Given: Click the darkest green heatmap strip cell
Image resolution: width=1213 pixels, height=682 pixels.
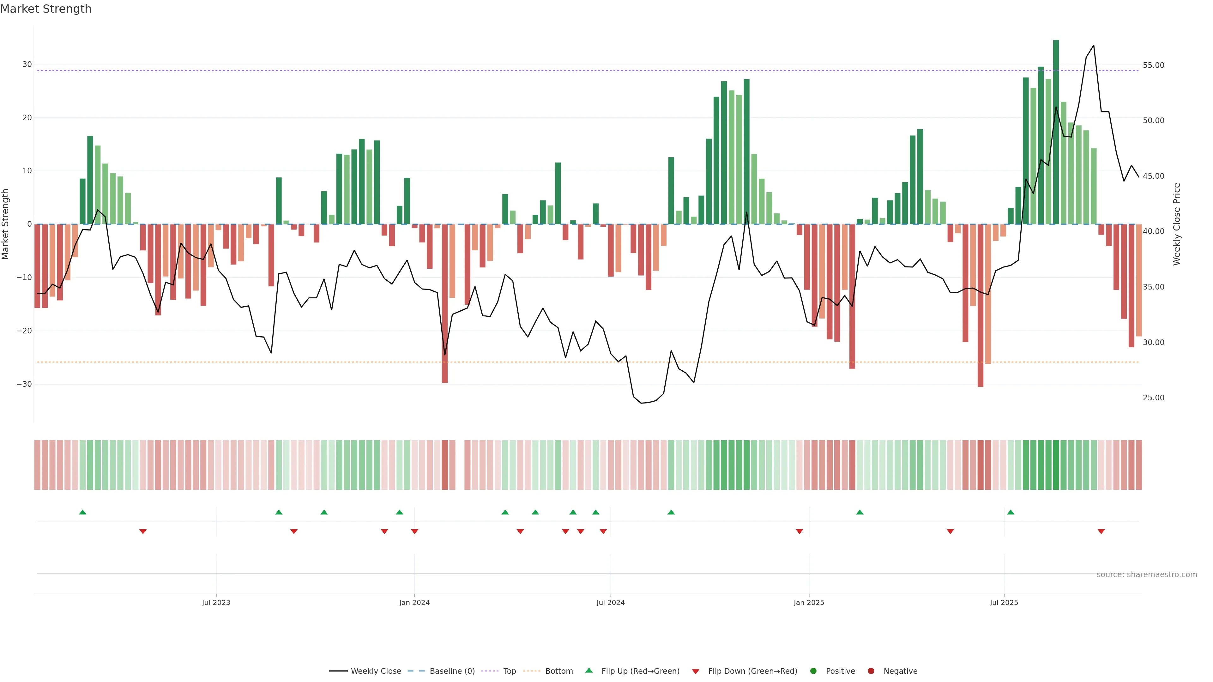Looking at the screenshot, I should pyautogui.click(x=1056, y=464).
